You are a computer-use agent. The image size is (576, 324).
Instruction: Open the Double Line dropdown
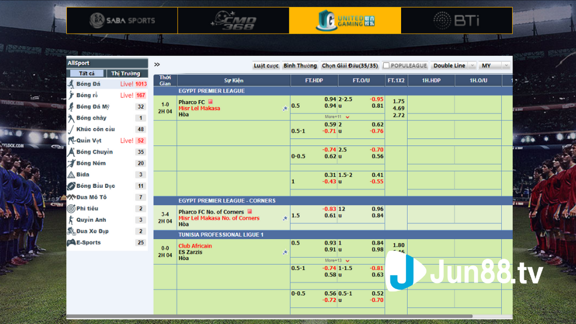click(x=454, y=65)
